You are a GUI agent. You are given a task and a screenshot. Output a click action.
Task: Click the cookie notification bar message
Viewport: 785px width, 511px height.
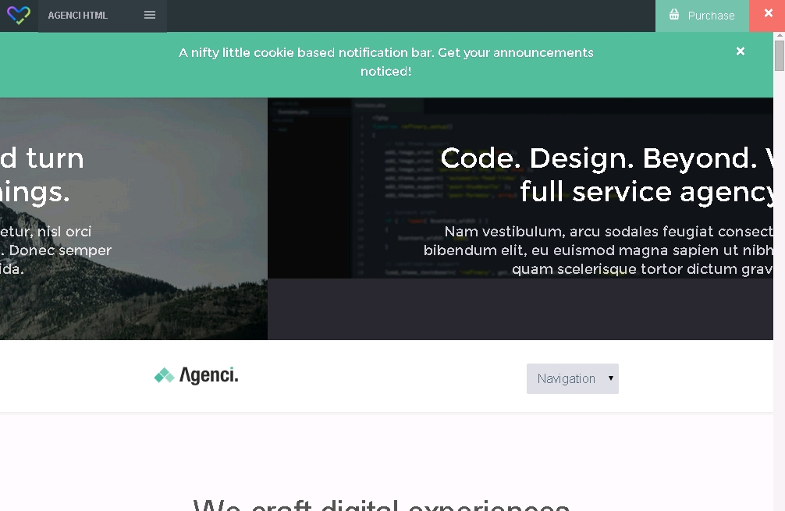(x=385, y=62)
